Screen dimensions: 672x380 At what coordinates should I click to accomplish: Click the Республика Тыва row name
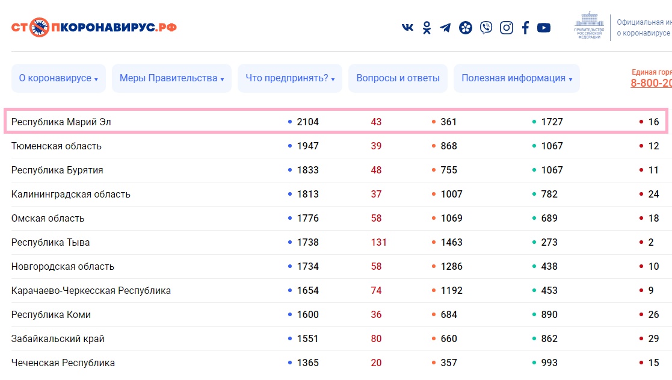tap(51, 242)
